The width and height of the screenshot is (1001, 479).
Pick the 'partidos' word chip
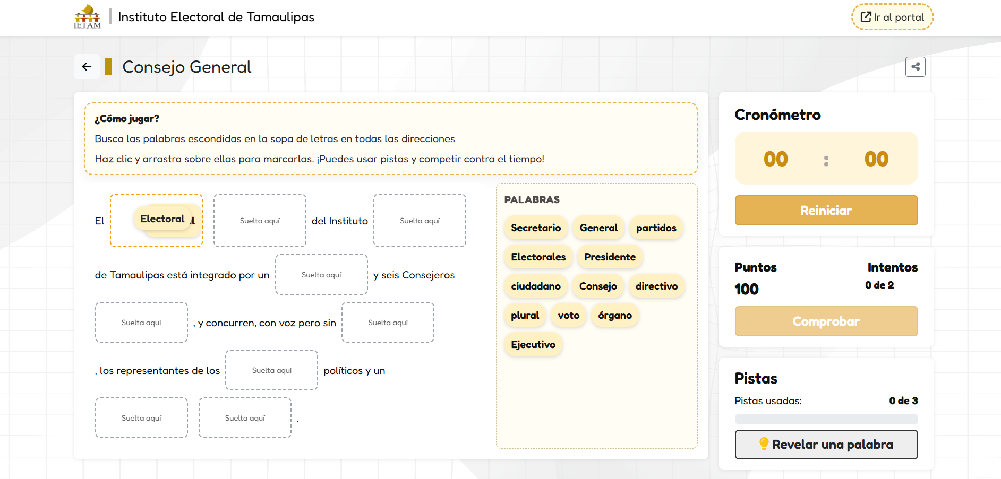(x=656, y=228)
